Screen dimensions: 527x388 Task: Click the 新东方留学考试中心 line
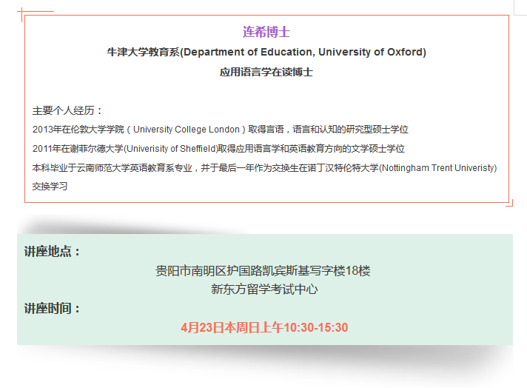point(264,290)
